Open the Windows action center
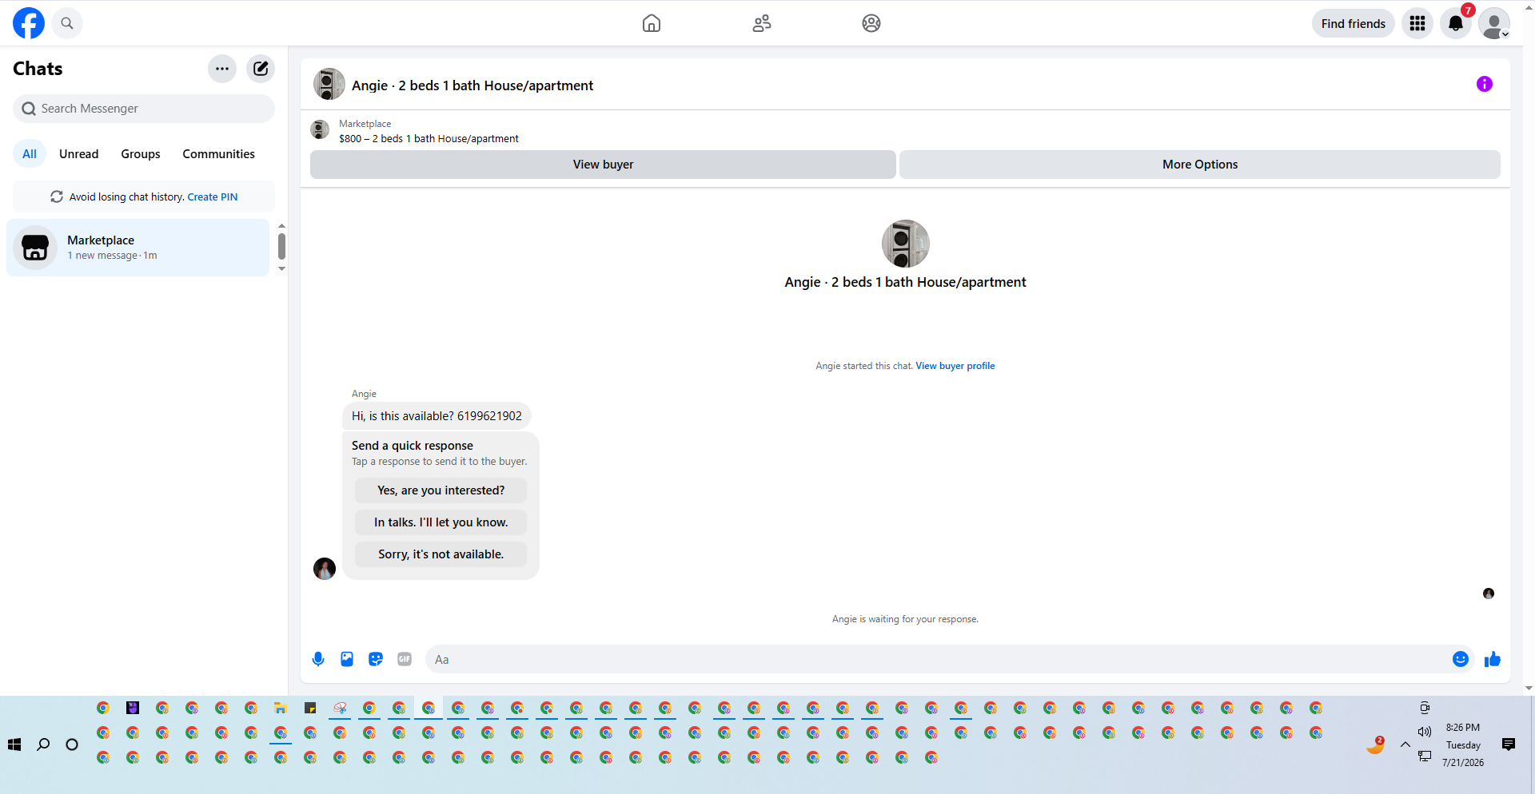Screen dimensions: 1535x794 [1509, 744]
